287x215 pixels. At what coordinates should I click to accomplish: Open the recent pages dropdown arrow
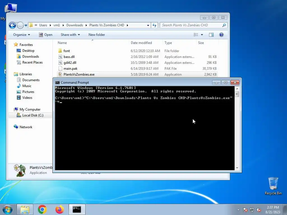[x=26, y=25]
